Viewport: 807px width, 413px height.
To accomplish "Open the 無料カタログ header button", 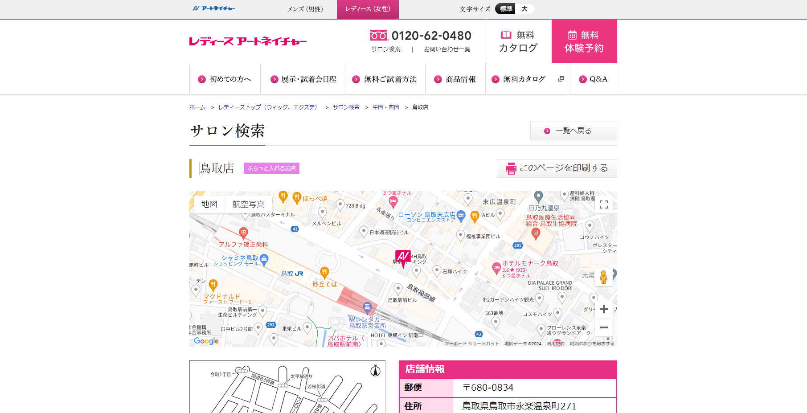I will (518, 41).
